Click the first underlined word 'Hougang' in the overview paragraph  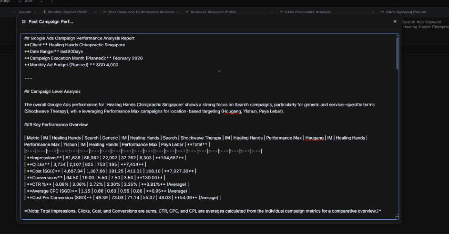[232, 112]
